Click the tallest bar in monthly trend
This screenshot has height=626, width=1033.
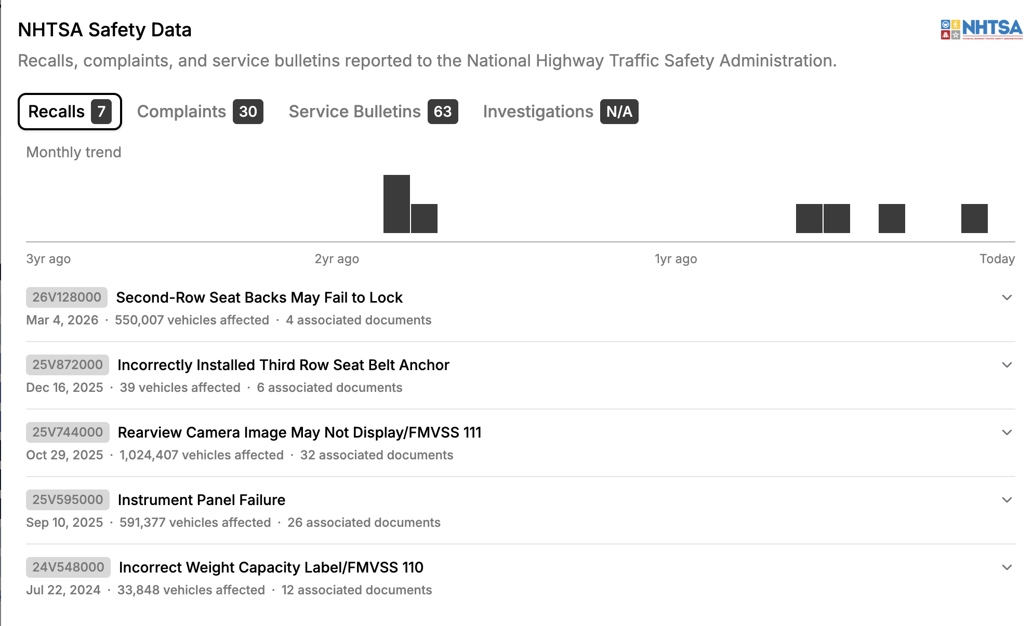click(x=396, y=204)
